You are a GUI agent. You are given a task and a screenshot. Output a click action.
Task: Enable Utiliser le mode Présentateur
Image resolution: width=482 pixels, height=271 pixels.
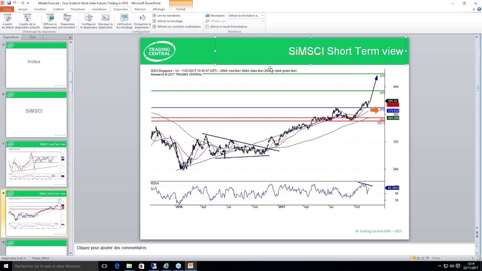pyautogui.click(x=207, y=27)
